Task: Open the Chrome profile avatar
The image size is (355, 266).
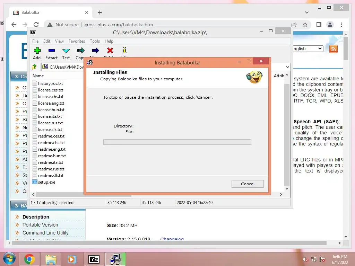Action: [330, 25]
